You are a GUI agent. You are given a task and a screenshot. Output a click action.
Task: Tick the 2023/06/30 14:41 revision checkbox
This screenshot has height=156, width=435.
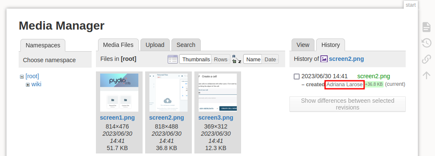pyautogui.click(x=297, y=77)
